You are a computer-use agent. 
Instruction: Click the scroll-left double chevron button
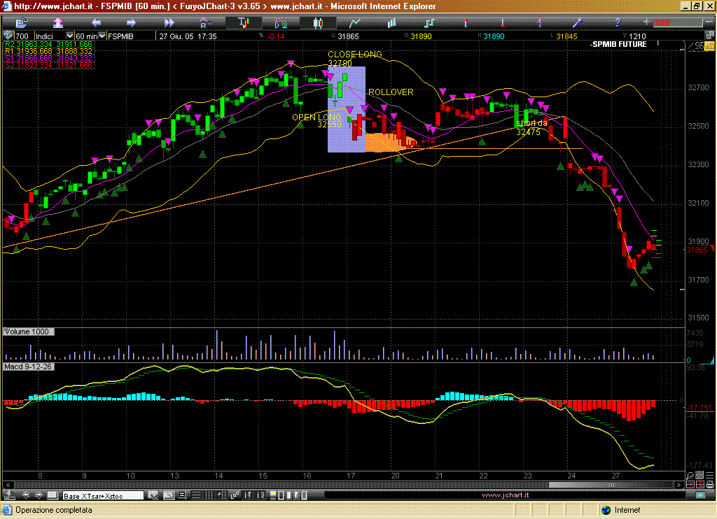[8, 485]
